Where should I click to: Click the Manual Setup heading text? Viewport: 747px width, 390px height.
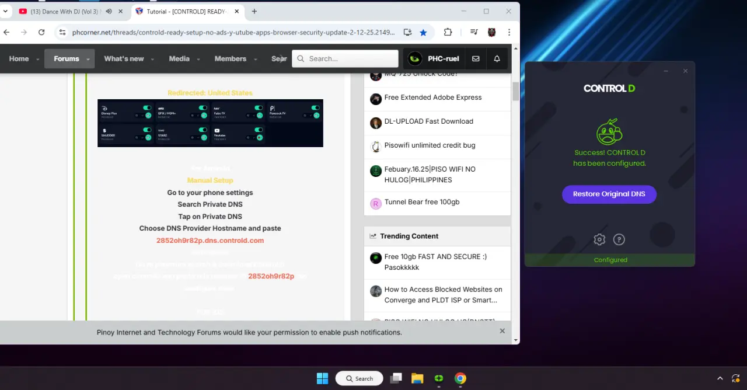pyautogui.click(x=210, y=180)
